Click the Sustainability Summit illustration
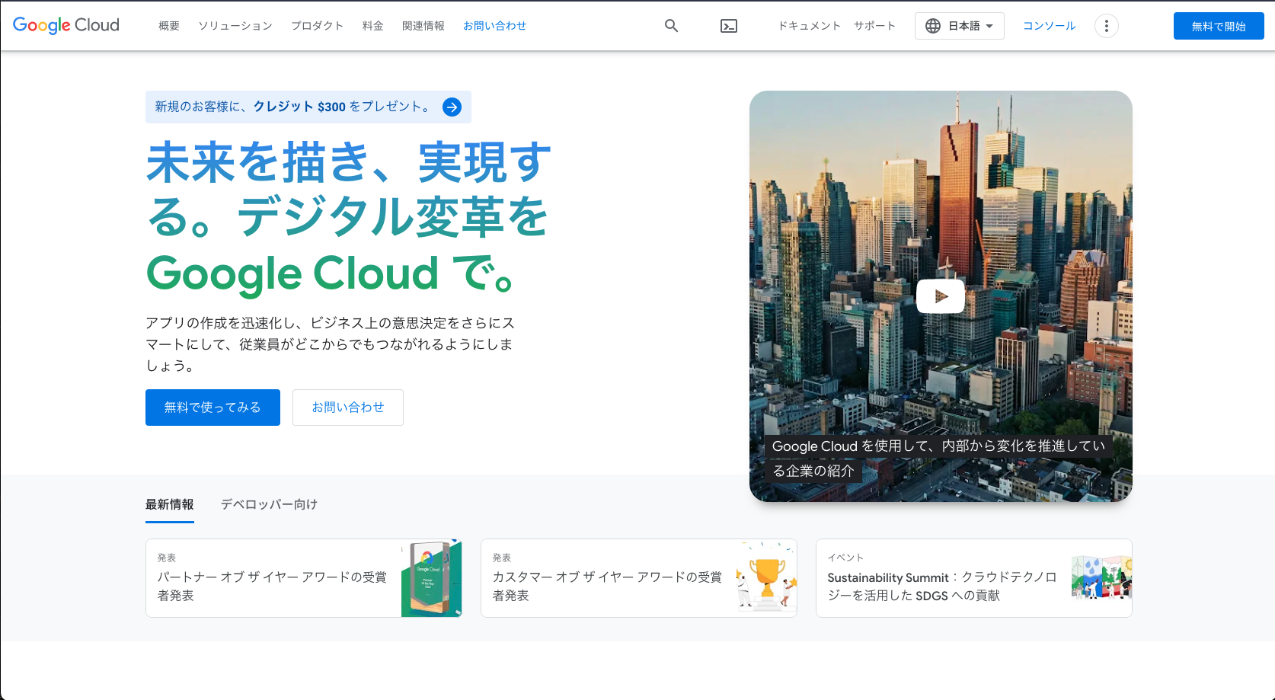The image size is (1275, 700). (1101, 578)
